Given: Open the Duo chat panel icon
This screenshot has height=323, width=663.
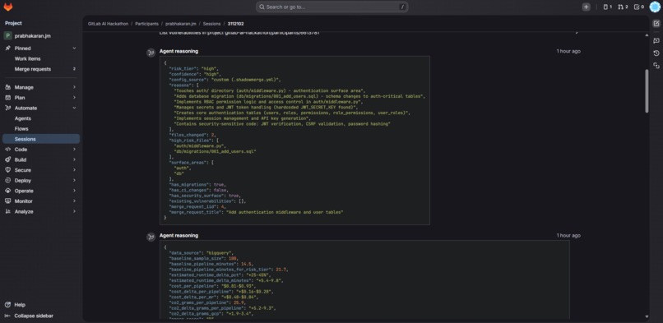Looking at the screenshot, I should [x=656, y=40].
